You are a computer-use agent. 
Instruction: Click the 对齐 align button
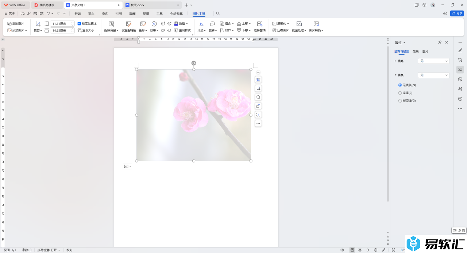tap(227, 30)
